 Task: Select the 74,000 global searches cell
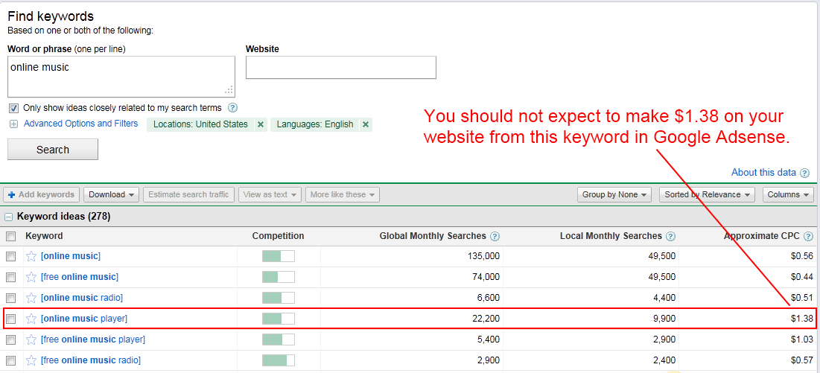tap(486, 277)
